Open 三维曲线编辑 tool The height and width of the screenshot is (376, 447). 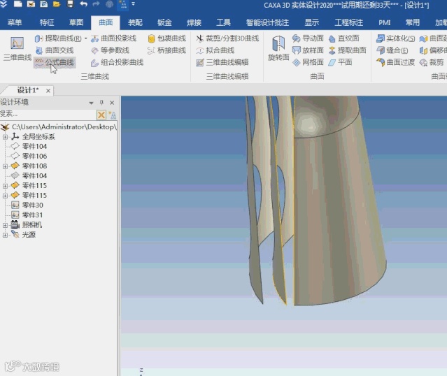click(x=222, y=62)
